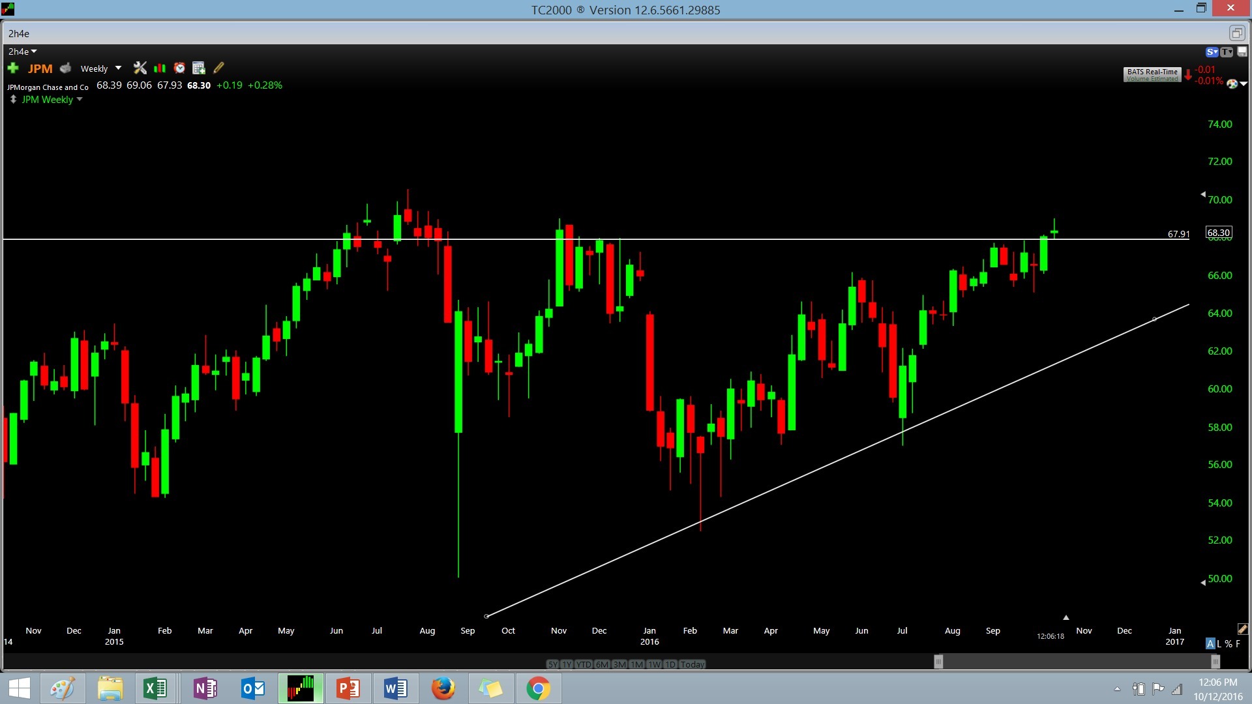1252x704 pixels.
Task: Toggle arithmetic scale A
Action: point(1210,643)
